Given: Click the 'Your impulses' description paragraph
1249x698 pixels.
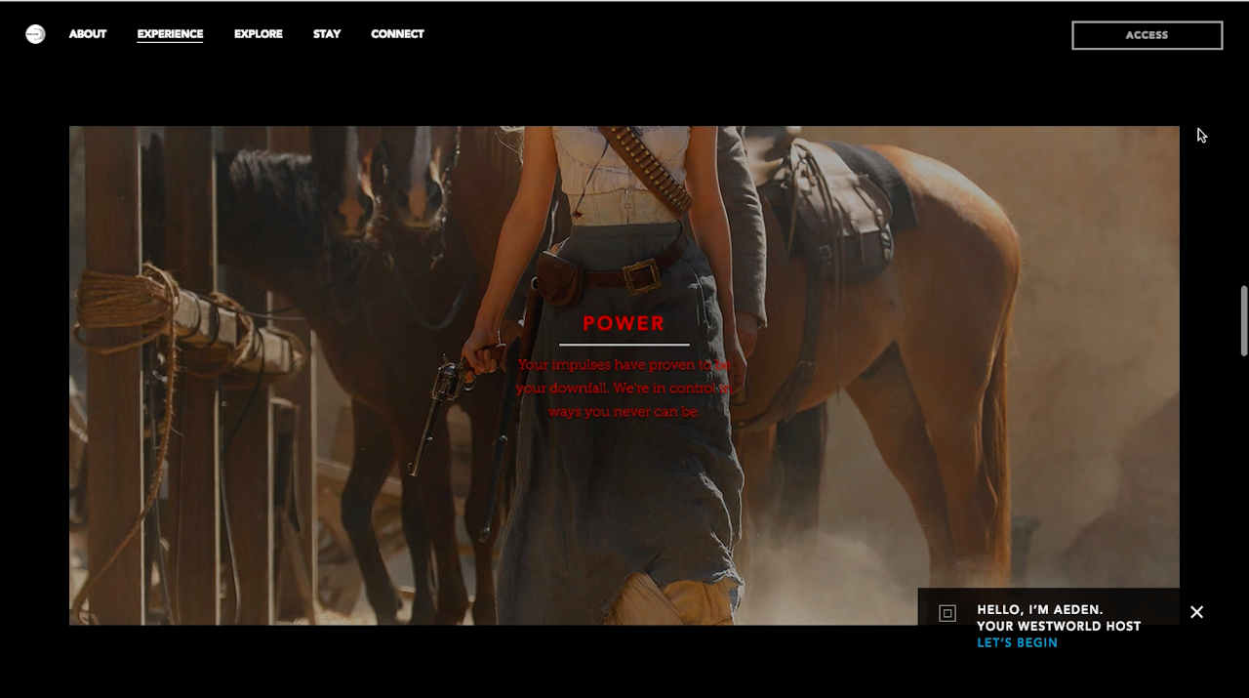Looking at the screenshot, I should [624, 388].
